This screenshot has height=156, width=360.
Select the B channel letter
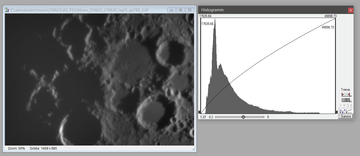[351, 106]
